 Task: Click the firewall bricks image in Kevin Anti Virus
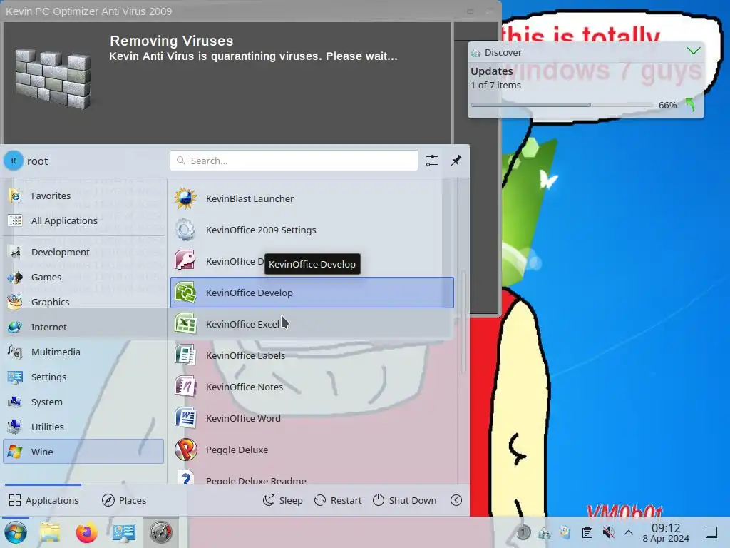point(53,78)
